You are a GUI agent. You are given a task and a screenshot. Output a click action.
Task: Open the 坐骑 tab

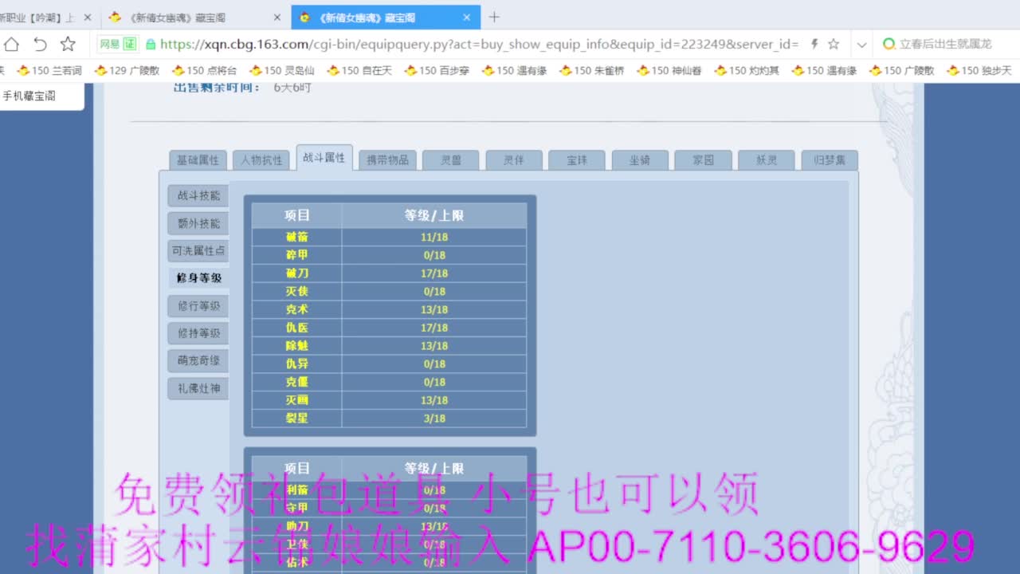640,160
